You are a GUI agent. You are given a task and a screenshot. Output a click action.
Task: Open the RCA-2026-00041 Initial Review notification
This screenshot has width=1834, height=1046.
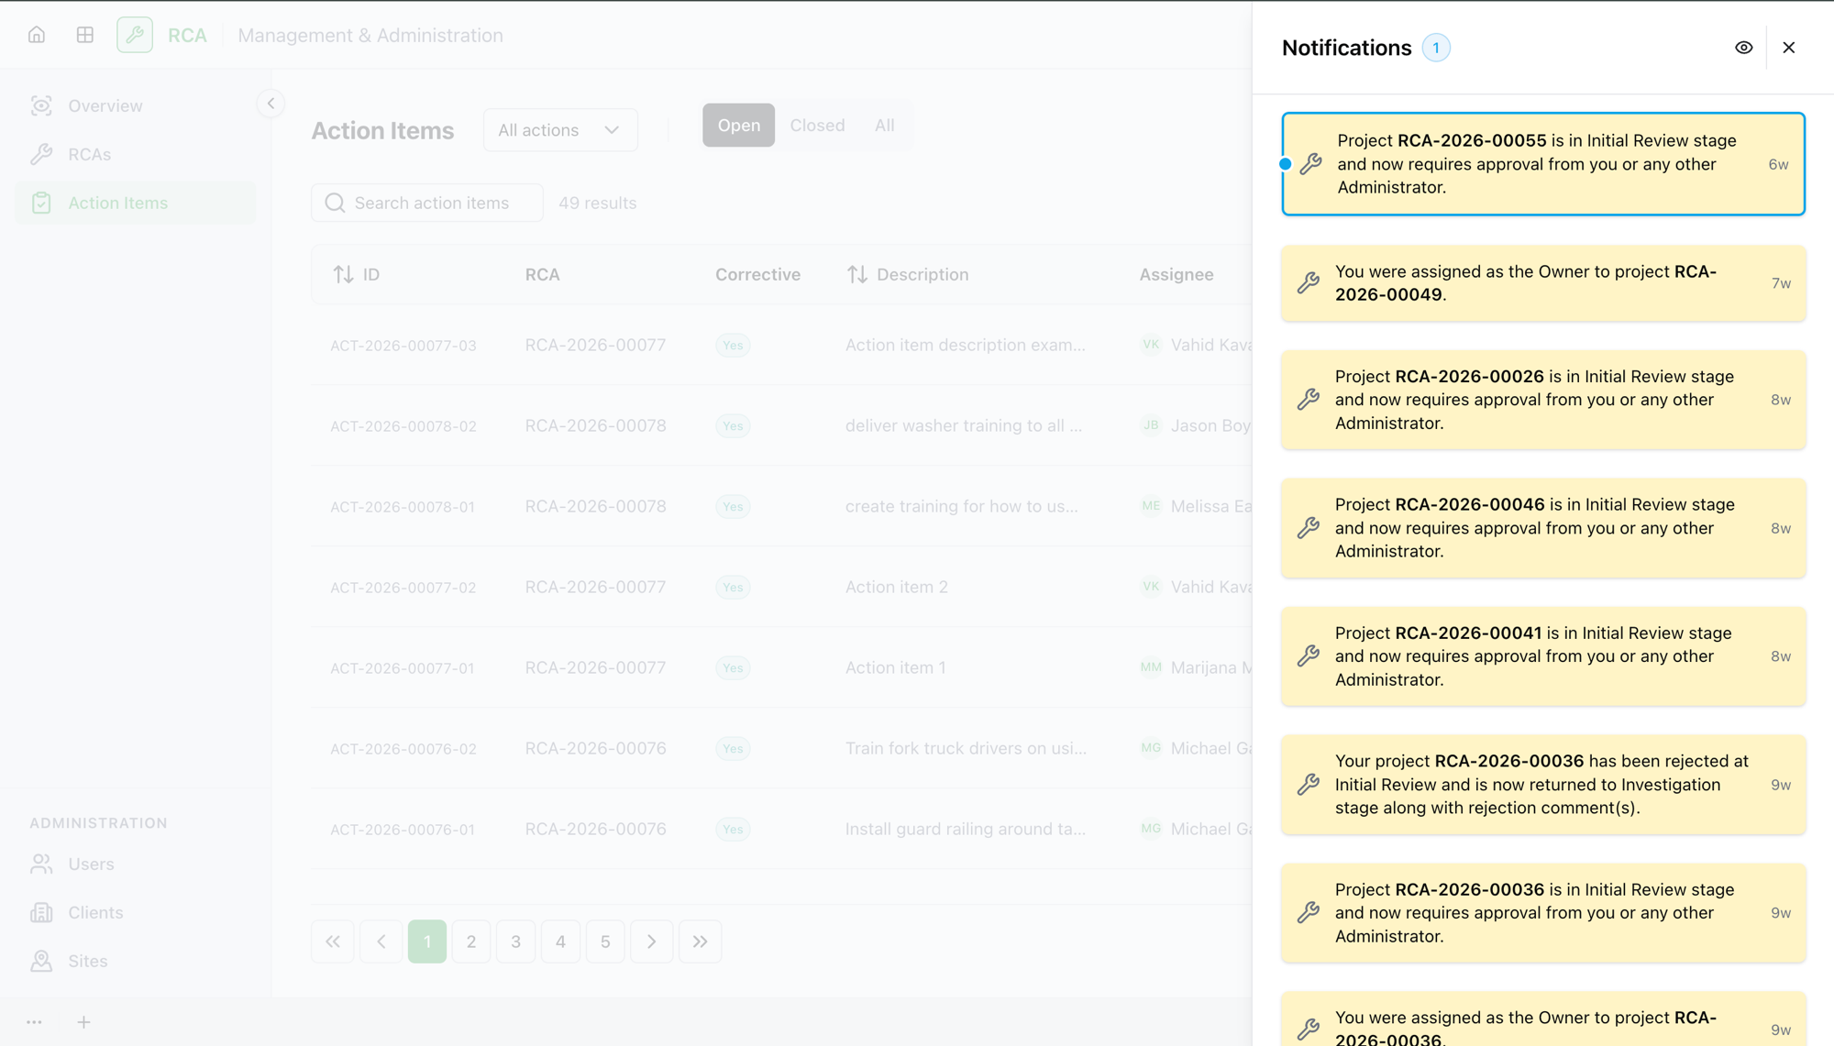[1543, 656]
